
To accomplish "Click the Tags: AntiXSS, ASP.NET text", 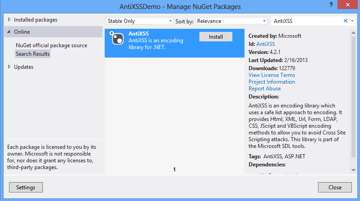I will click(x=277, y=156).
